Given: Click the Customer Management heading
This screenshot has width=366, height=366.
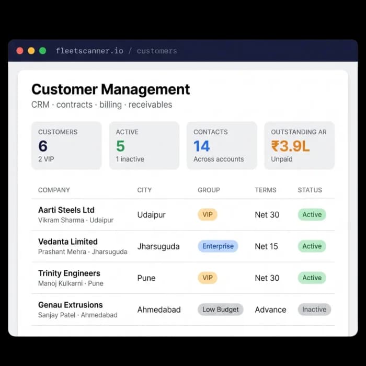Looking at the screenshot, I should (x=111, y=89).
